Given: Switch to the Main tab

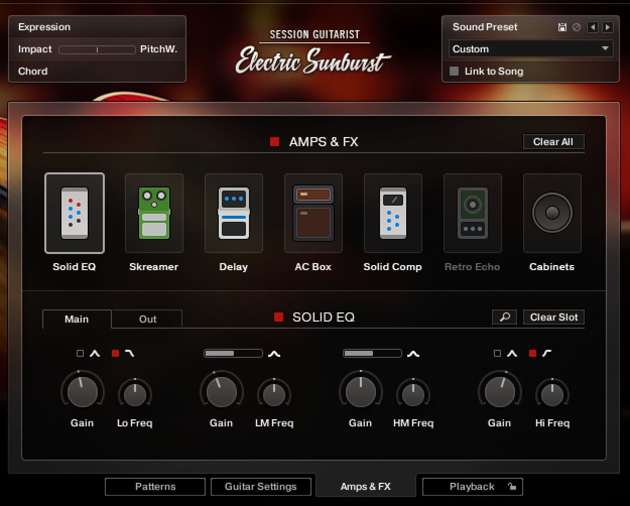Looking at the screenshot, I should [77, 319].
